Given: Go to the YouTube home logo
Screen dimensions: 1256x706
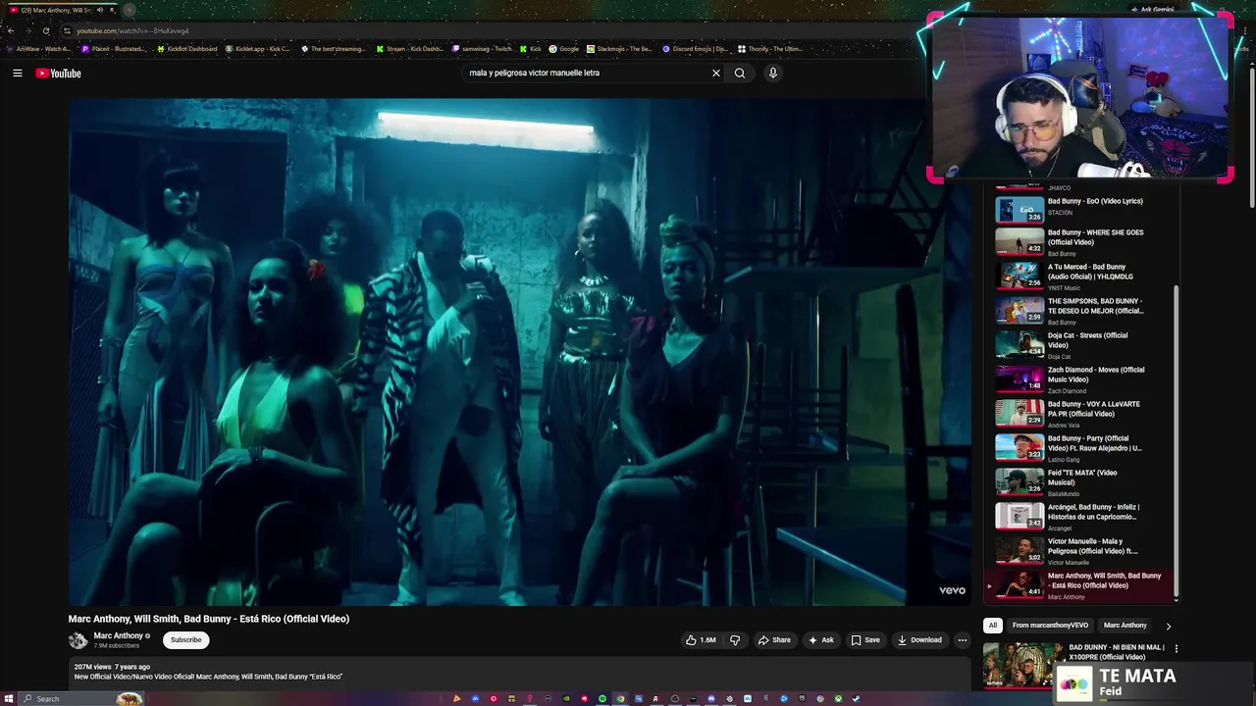Looking at the screenshot, I should click(59, 74).
